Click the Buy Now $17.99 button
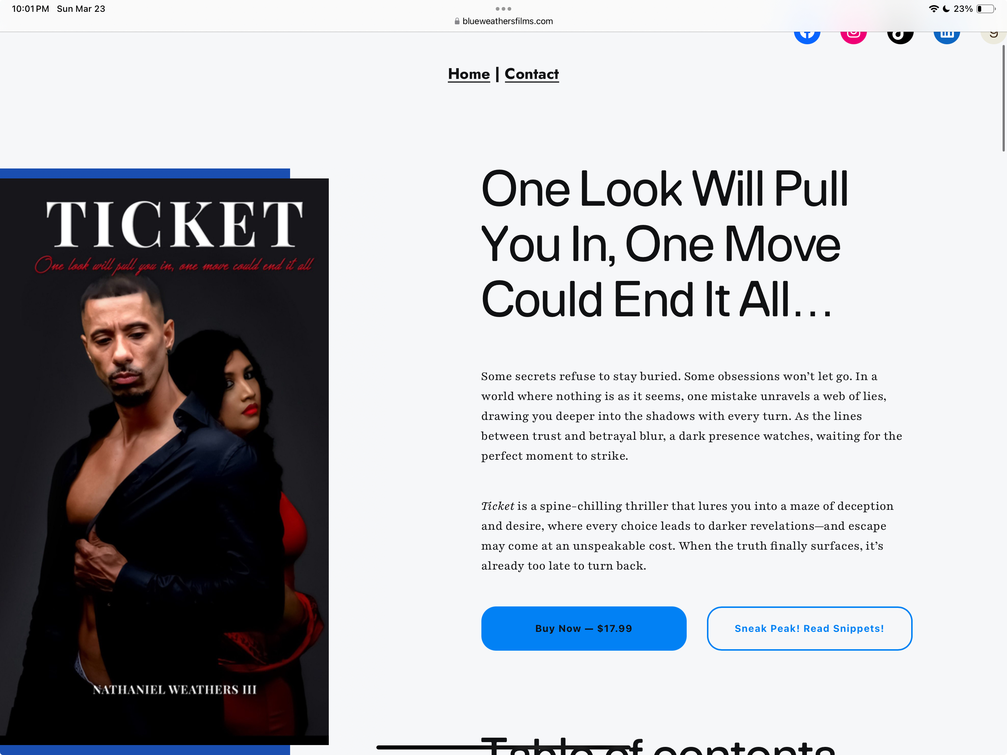This screenshot has width=1007, height=755. [583, 628]
